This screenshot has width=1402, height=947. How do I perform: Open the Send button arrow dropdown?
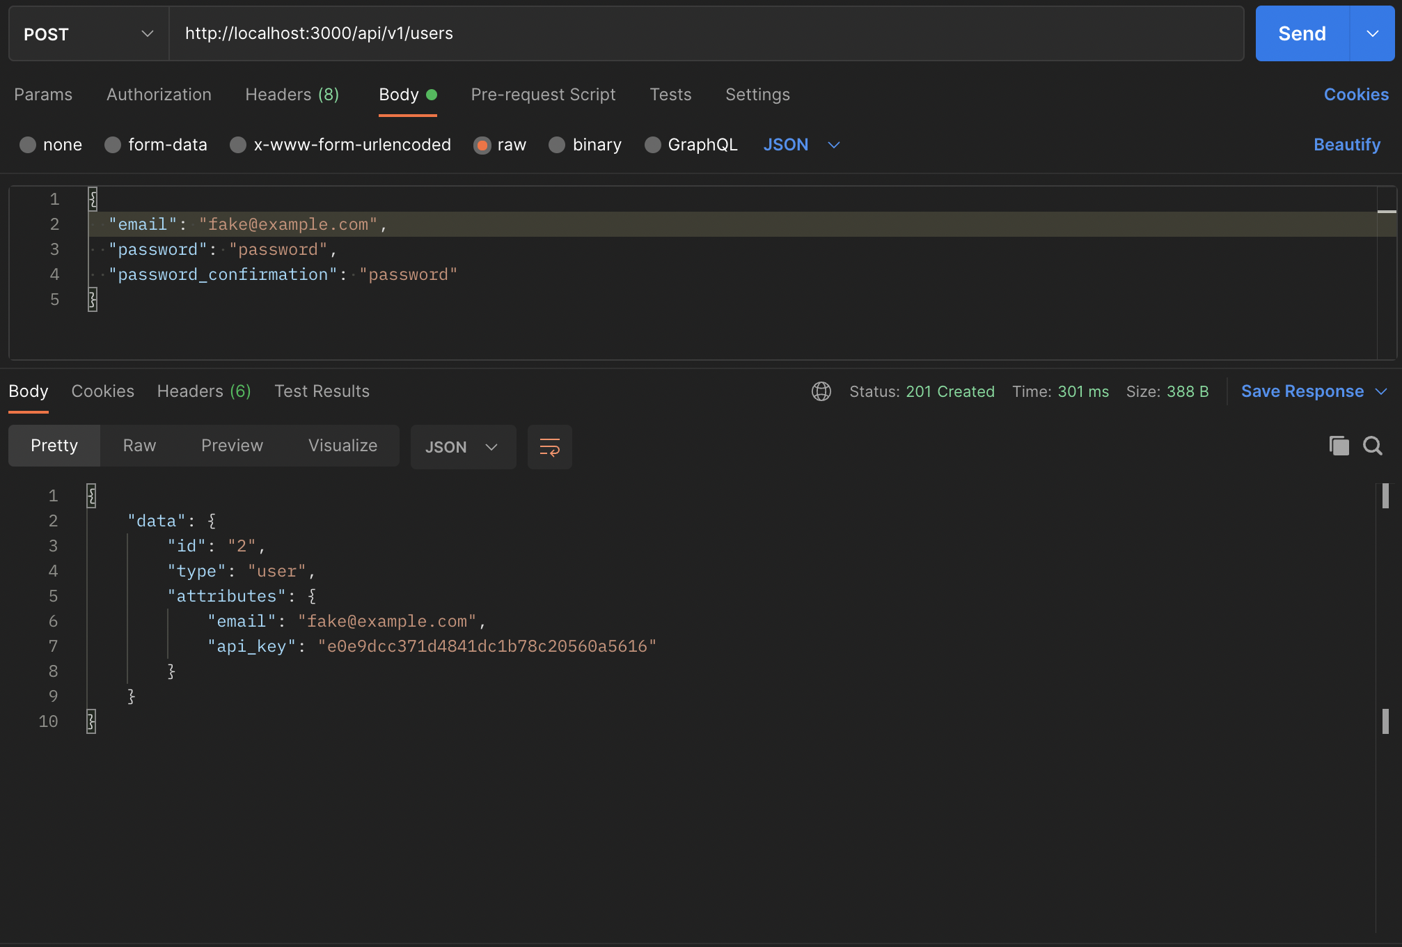click(1373, 33)
